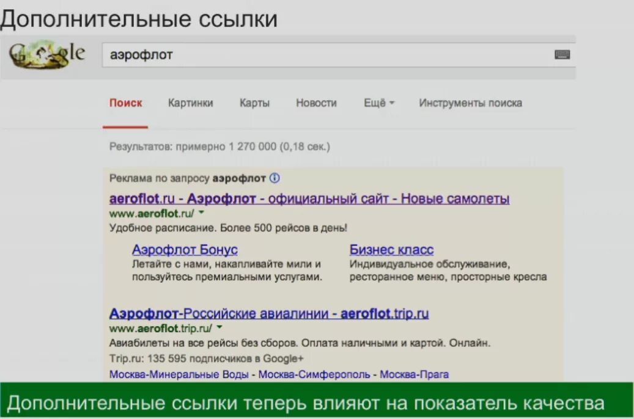Open the Москва-Прага link
The image size is (634, 419).
414,374
